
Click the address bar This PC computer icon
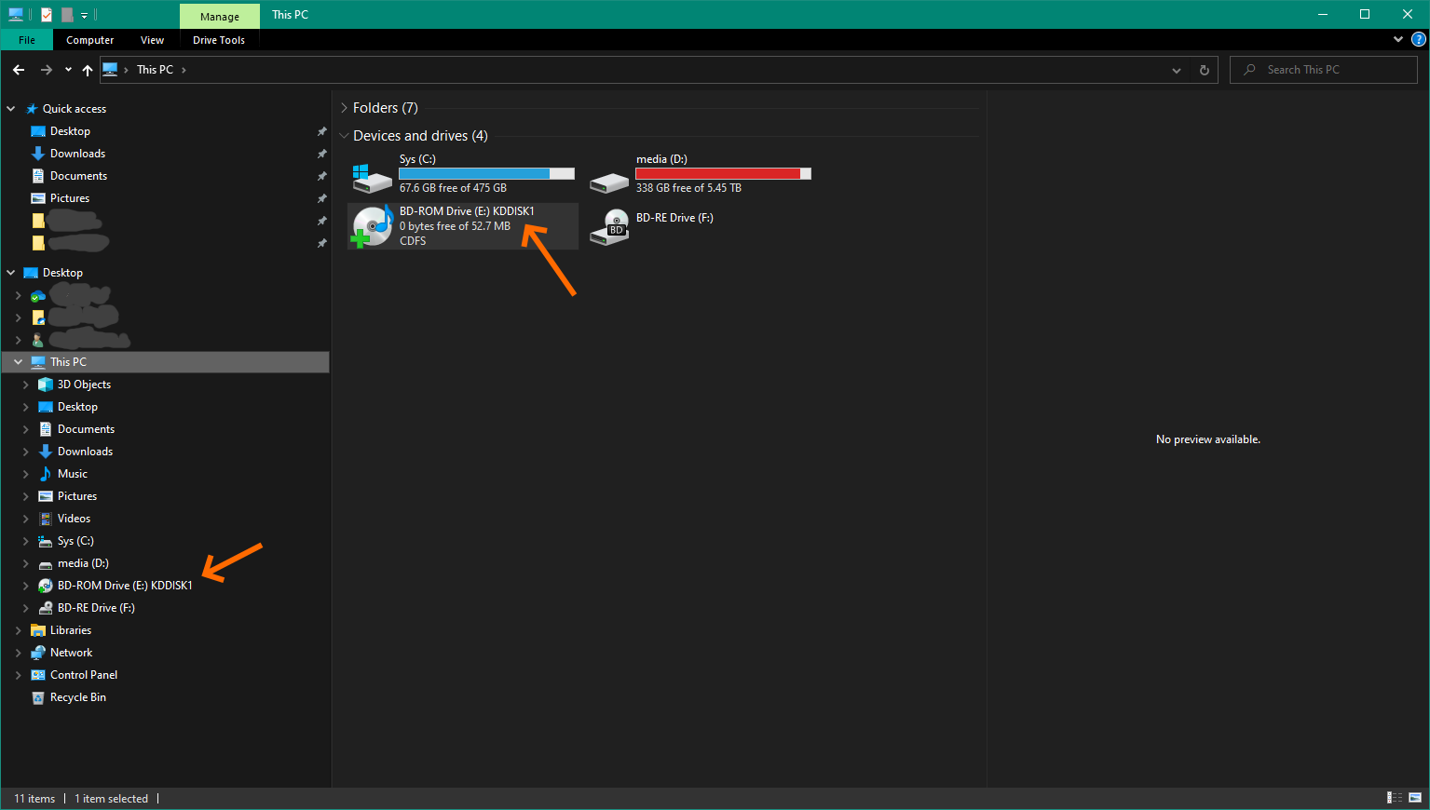(110, 70)
